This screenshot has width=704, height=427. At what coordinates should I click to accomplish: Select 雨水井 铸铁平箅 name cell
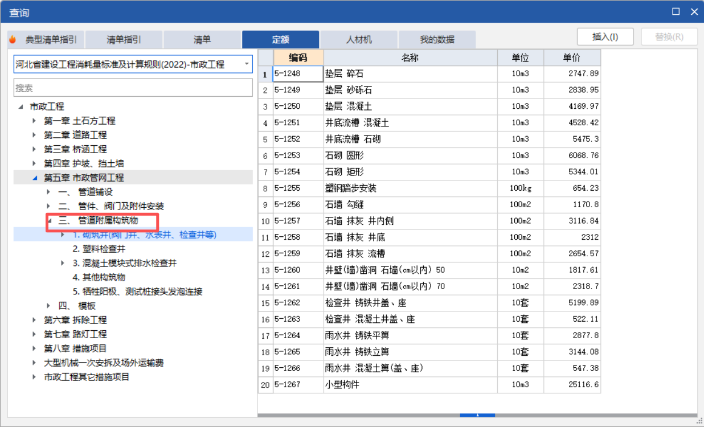coord(410,335)
